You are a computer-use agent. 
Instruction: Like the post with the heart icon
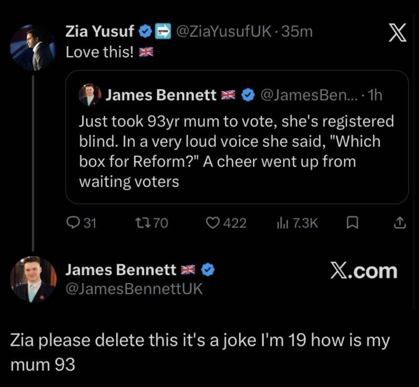tap(212, 223)
